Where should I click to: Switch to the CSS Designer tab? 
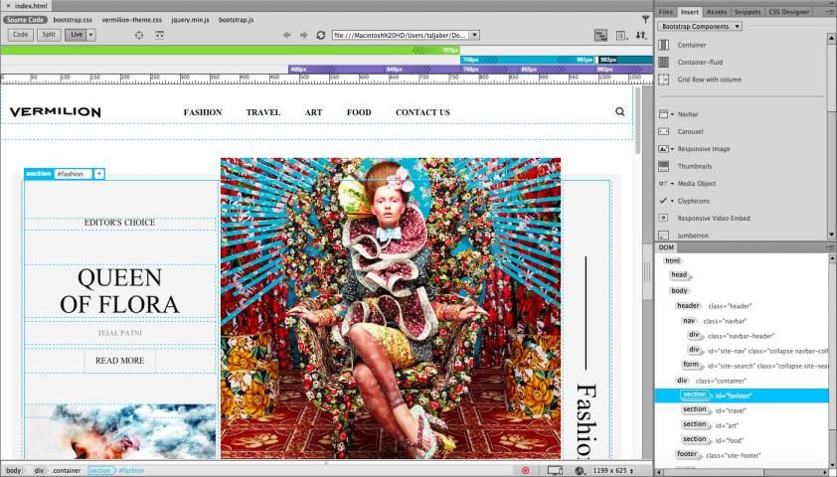tap(788, 12)
